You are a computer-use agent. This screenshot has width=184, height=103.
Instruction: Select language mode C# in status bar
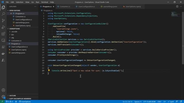[x=164, y=102]
